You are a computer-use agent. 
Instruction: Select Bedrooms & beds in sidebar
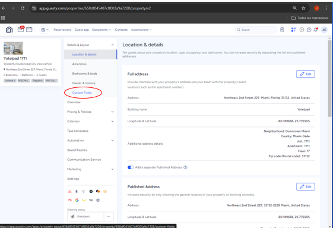tap(84, 74)
